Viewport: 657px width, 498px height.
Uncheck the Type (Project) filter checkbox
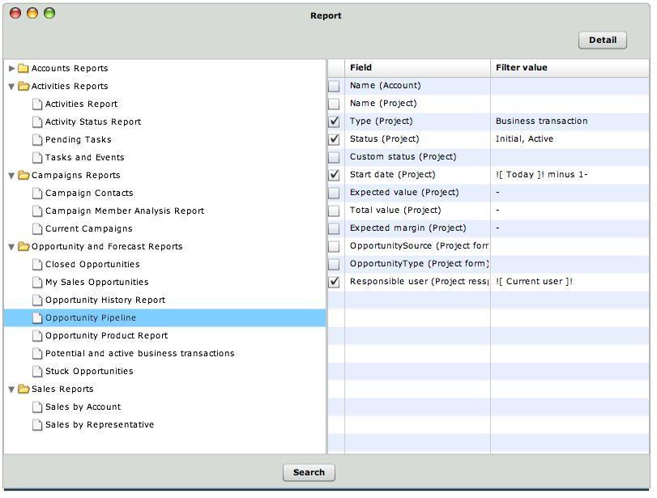(x=334, y=122)
